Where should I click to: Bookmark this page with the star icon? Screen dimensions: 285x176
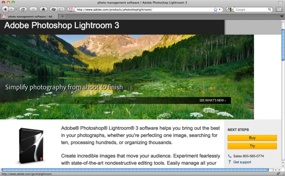click(x=215, y=10)
